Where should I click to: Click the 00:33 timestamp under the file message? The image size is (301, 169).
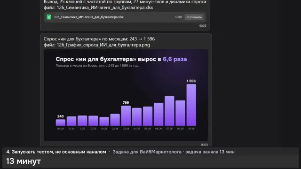tap(203, 26)
